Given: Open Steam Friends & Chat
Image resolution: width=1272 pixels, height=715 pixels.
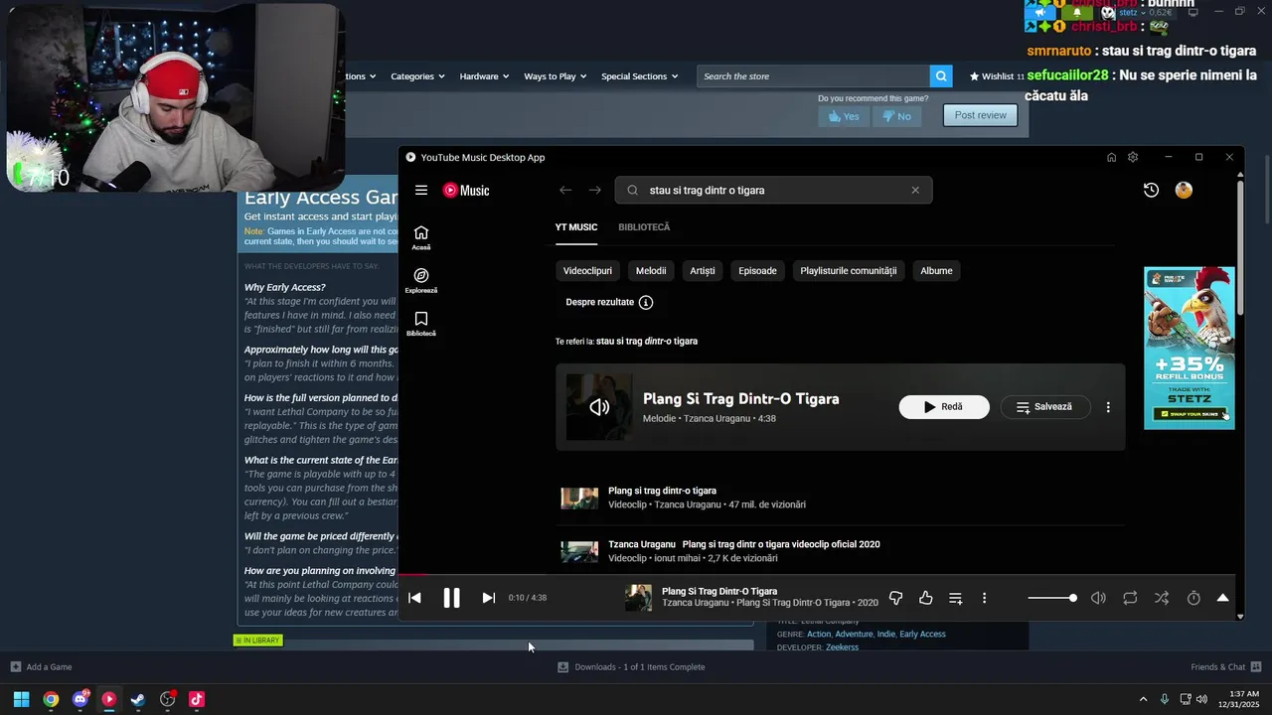Looking at the screenshot, I should (1226, 667).
